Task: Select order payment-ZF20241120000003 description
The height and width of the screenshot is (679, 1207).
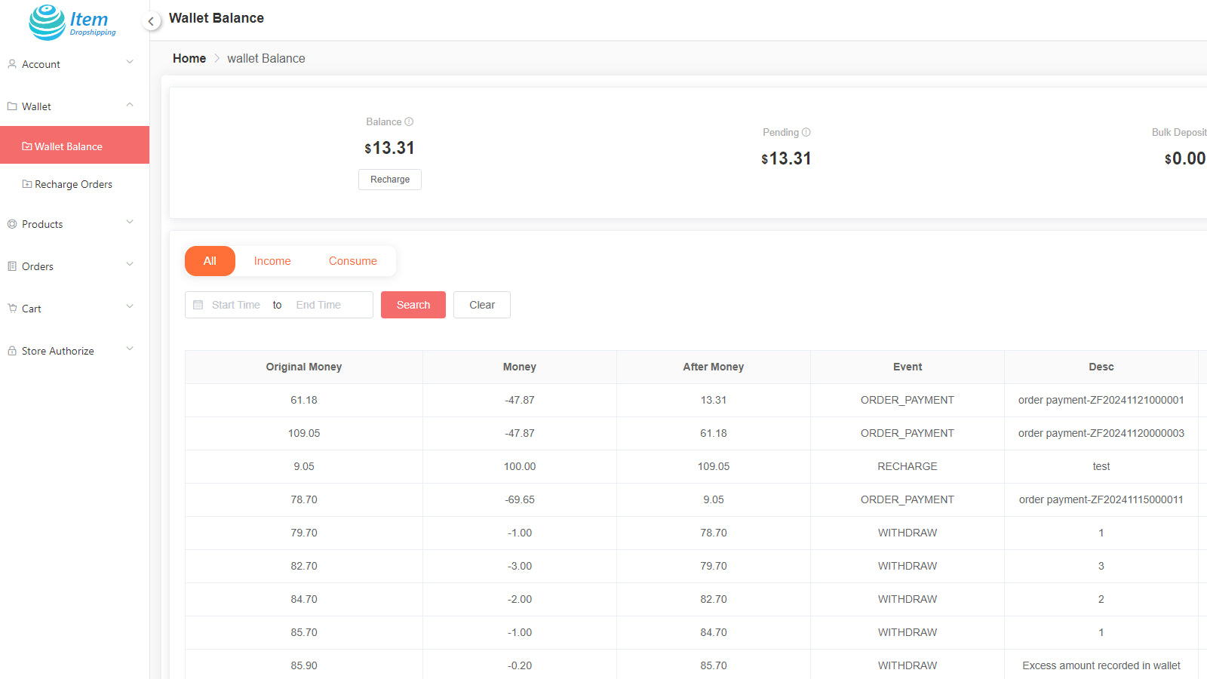Action: (1101, 433)
